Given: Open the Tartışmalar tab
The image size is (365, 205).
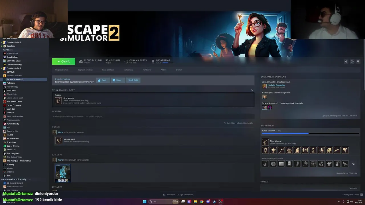Looking at the screenshot, I should coord(128,70).
